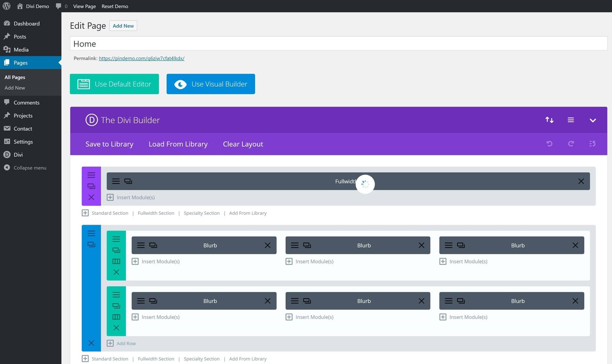Clone the purple fullwidth section
612x364 pixels.
(x=91, y=186)
